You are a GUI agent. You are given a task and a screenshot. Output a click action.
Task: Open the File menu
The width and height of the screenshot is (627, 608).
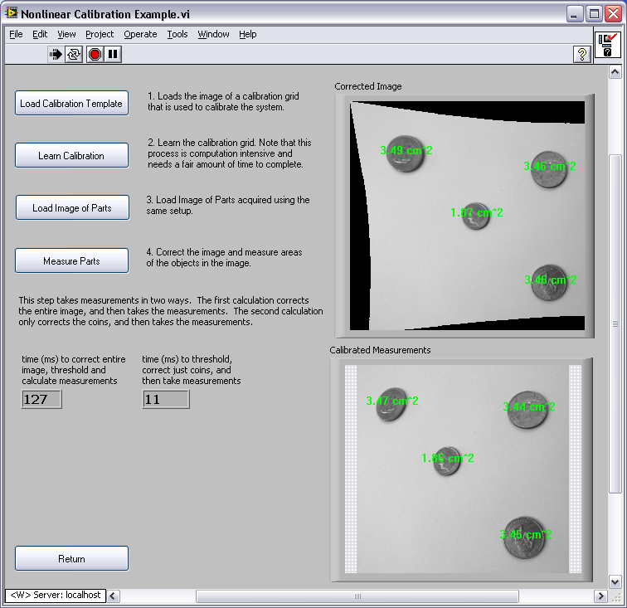click(x=16, y=34)
